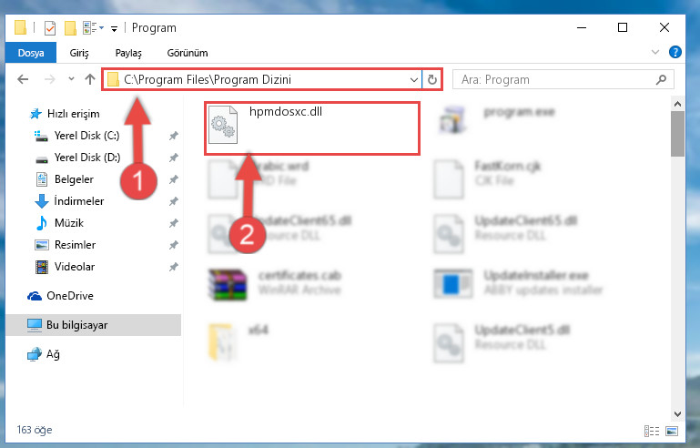The height and width of the screenshot is (448, 700).
Task: Go up one folder level
Action: pos(90,79)
